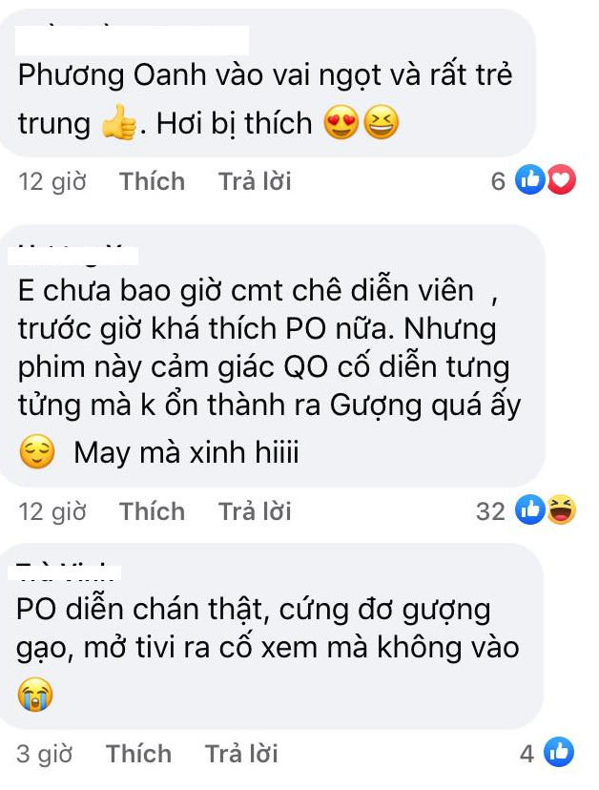View the 6 reactions count on first comment
Image resolution: width=599 pixels, height=790 pixels.
tap(498, 181)
